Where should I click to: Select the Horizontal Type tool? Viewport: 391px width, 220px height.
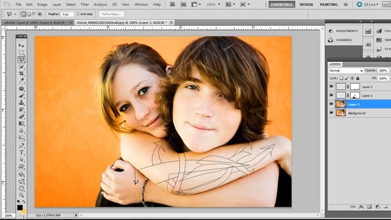[x=21, y=153]
